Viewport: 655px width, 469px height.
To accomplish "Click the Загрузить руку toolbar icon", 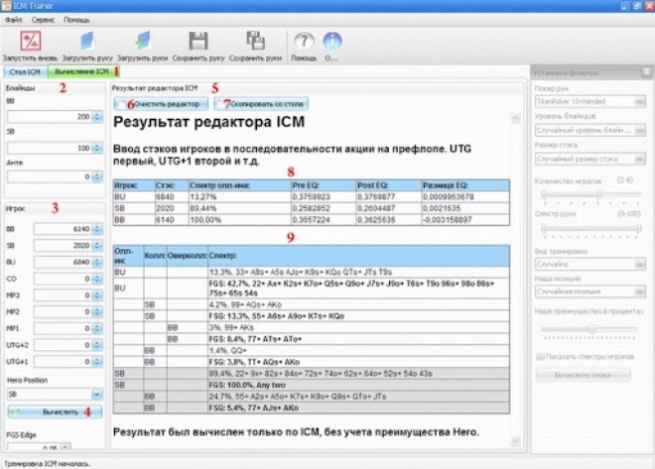I will (x=87, y=41).
